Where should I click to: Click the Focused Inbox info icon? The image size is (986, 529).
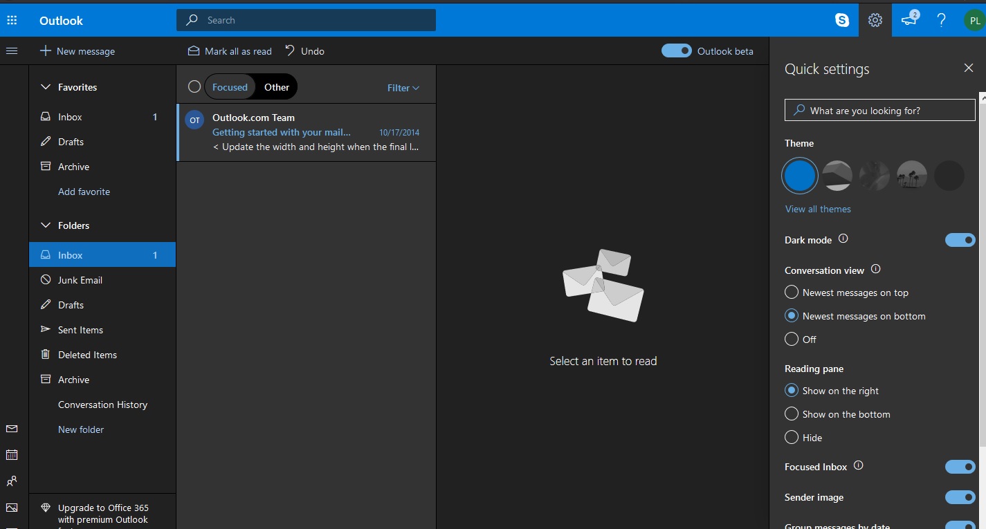click(x=859, y=465)
